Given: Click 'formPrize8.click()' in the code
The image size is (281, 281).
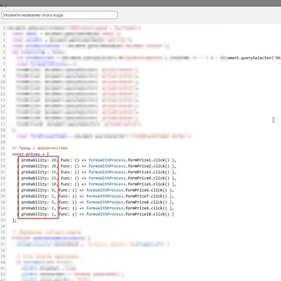Looking at the screenshot, I should [x=146, y=202].
